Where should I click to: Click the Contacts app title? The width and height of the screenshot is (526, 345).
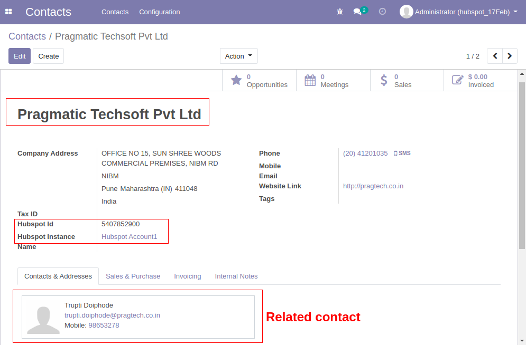pyautogui.click(x=48, y=12)
